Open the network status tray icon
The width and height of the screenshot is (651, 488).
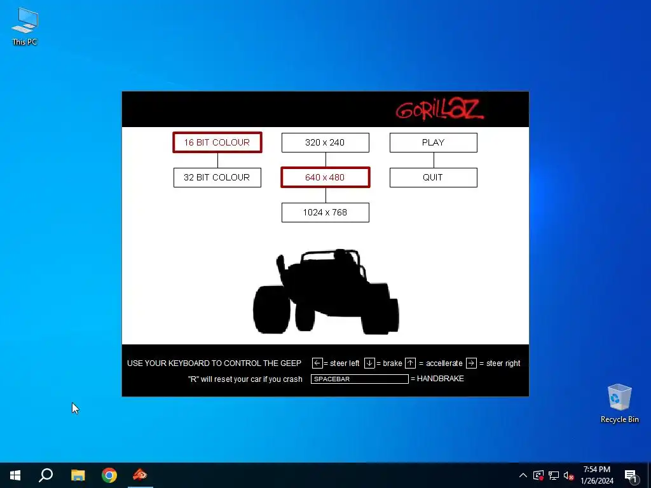click(554, 475)
